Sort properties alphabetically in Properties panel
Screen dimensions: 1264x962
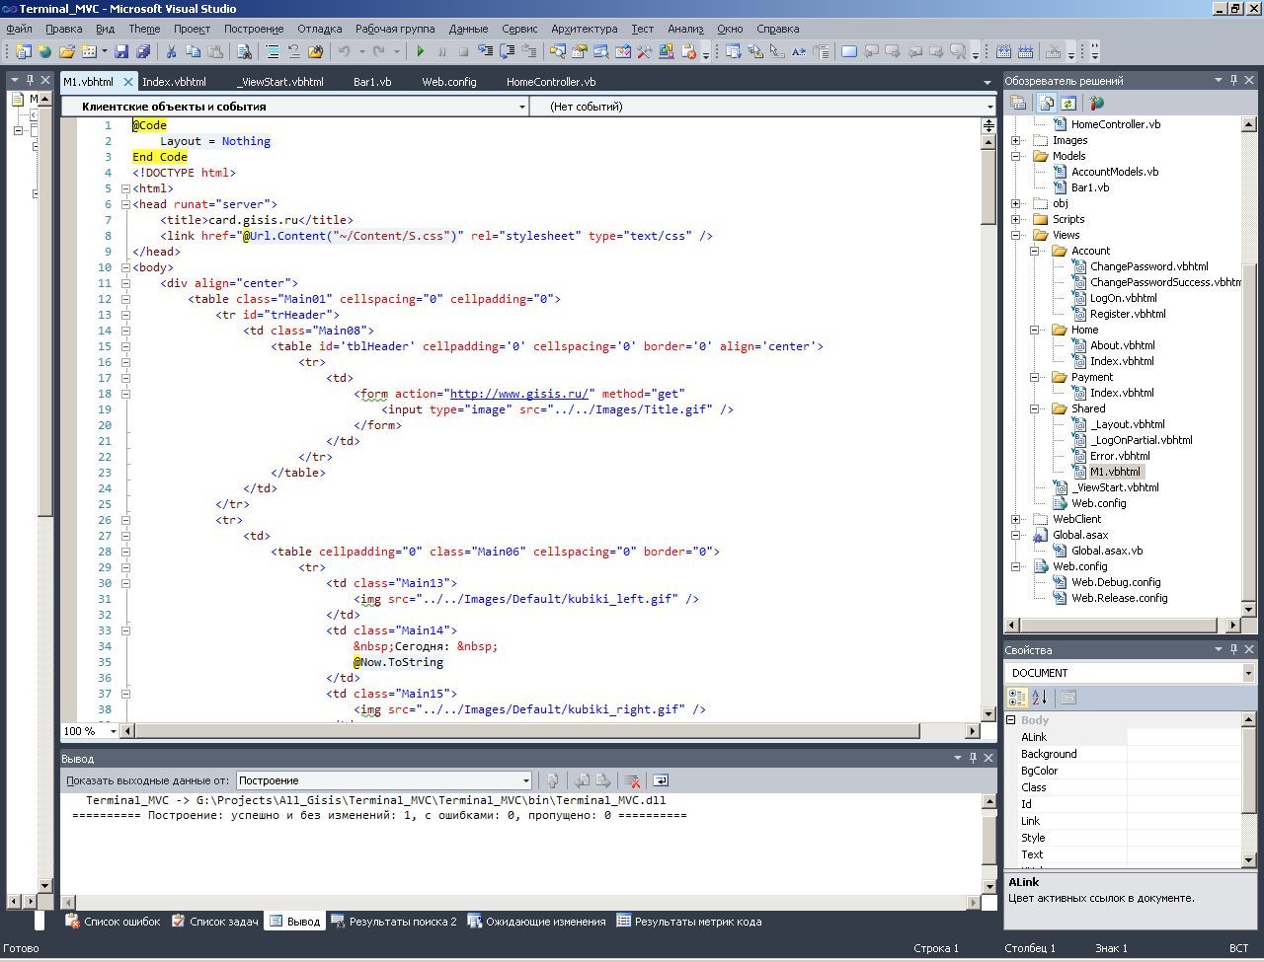click(x=1039, y=698)
